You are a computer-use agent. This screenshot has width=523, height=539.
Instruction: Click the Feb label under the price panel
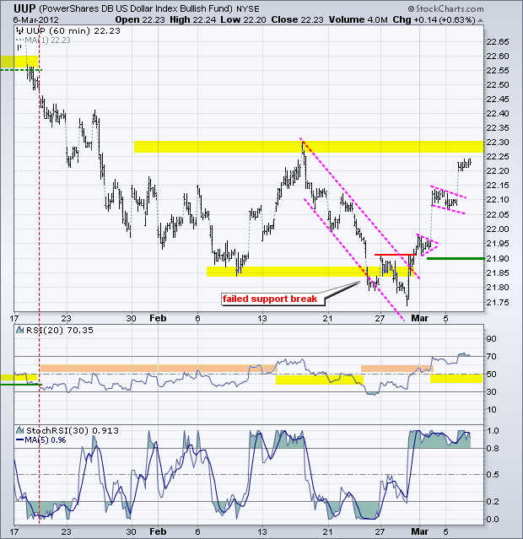[158, 318]
